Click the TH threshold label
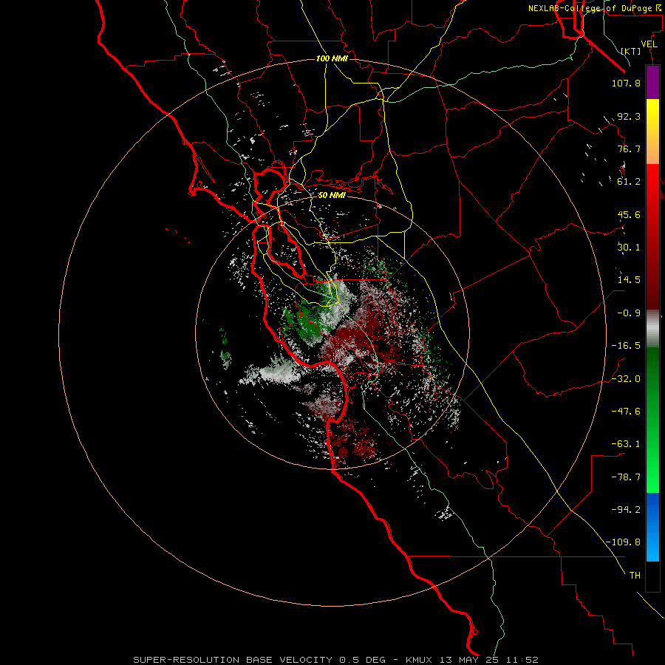 click(635, 576)
